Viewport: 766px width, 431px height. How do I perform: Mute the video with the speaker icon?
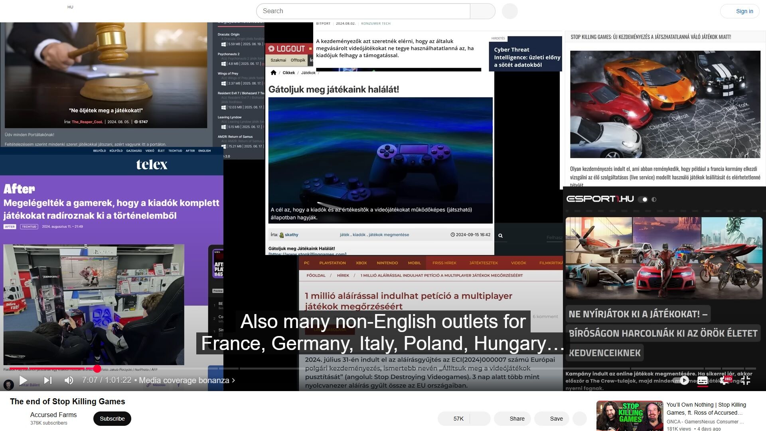pyautogui.click(x=69, y=380)
